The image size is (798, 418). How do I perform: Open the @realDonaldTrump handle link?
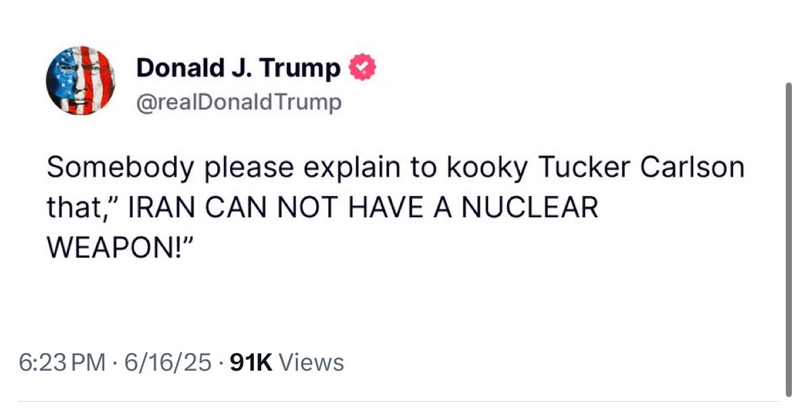[238, 103]
